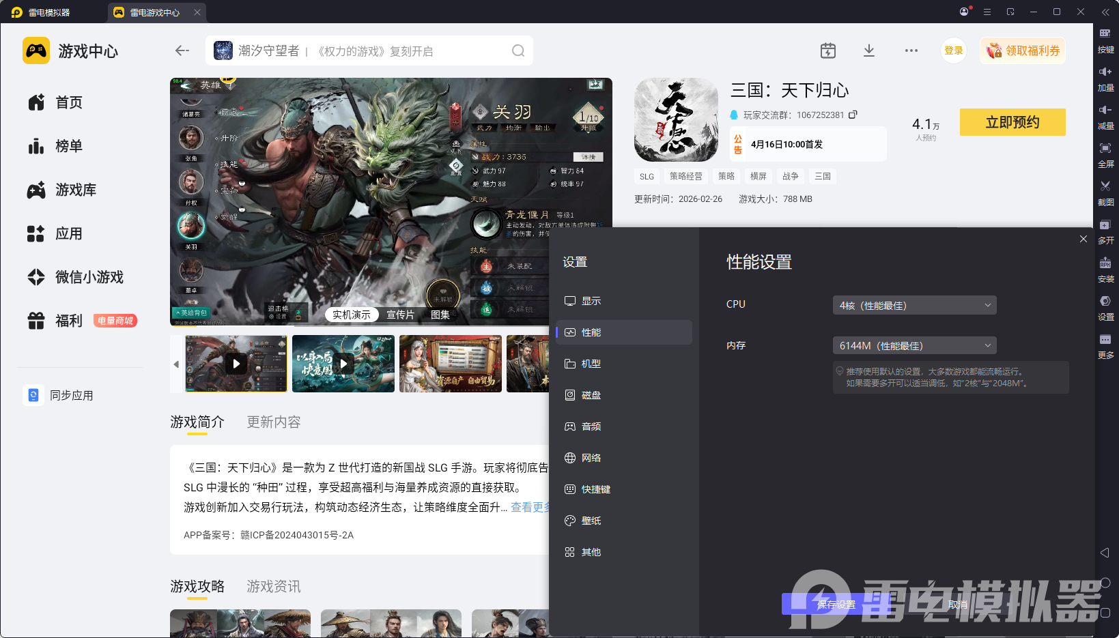Select 壁纸 in settings menu
The image size is (1119, 638).
pyautogui.click(x=624, y=521)
